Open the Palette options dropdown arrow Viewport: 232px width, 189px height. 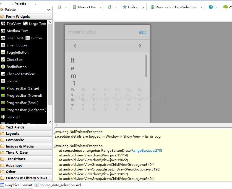pos(49,10)
